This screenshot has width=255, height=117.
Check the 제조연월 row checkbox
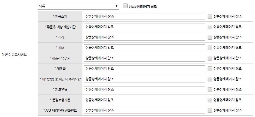pos(210,89)
